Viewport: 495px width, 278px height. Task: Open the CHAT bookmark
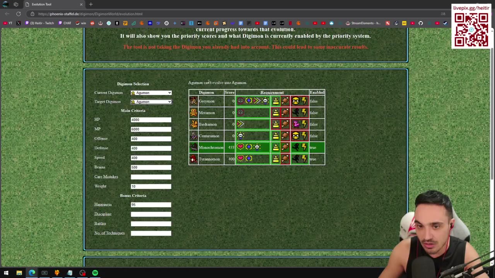[x=65, y=23]
